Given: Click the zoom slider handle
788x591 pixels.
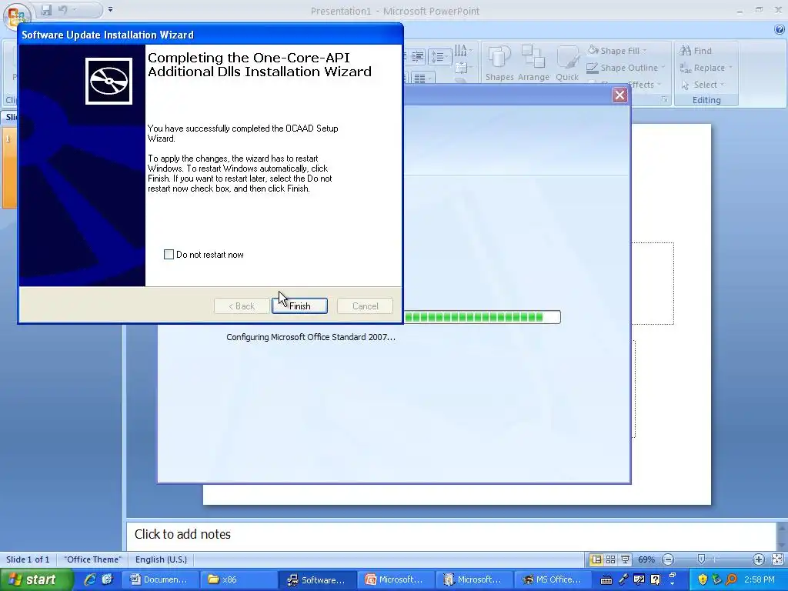Looking at the screenshot, I should point(702,559).
